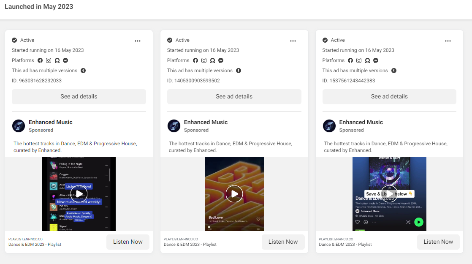
Task: Open three-dot menu for ad 1405300903593502
Action: [293, 41]
